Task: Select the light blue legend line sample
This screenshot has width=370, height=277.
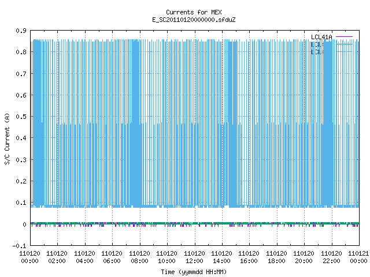Action: [344, 51]
